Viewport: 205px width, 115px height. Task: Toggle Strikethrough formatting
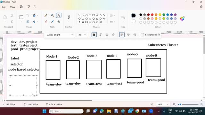click(113, 35)
